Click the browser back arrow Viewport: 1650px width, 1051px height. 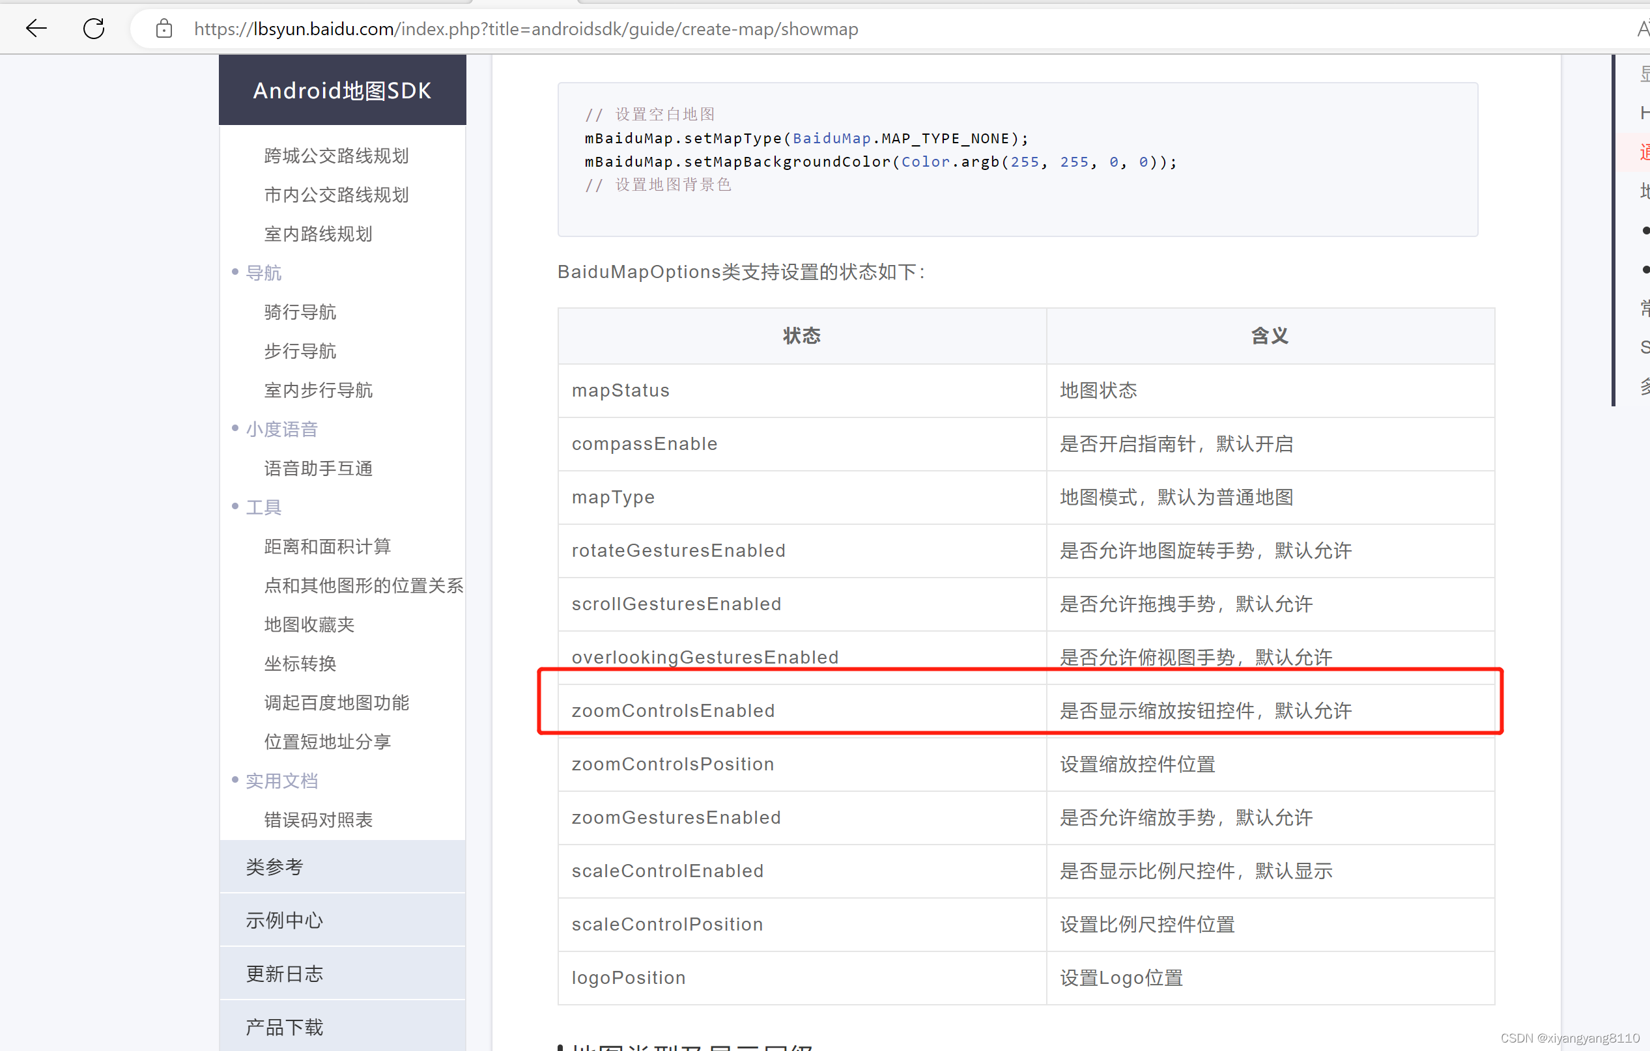(x=36, y=28)
